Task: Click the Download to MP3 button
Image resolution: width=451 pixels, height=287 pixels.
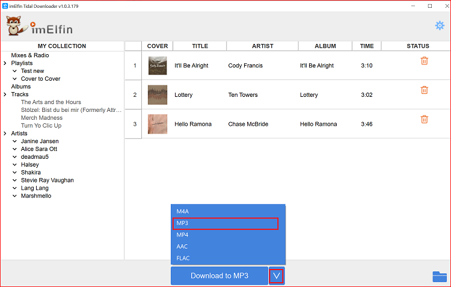Action: (x=219, y=276)
